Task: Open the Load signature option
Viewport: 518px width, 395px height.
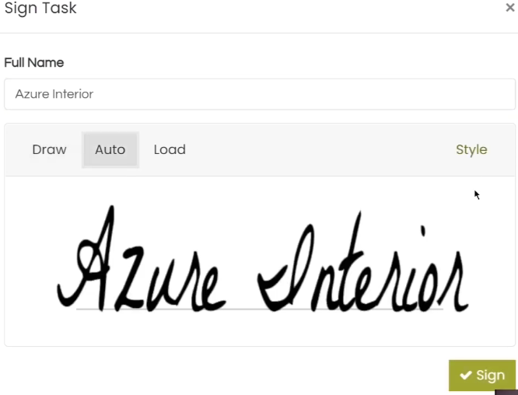Action: [170, 149]
